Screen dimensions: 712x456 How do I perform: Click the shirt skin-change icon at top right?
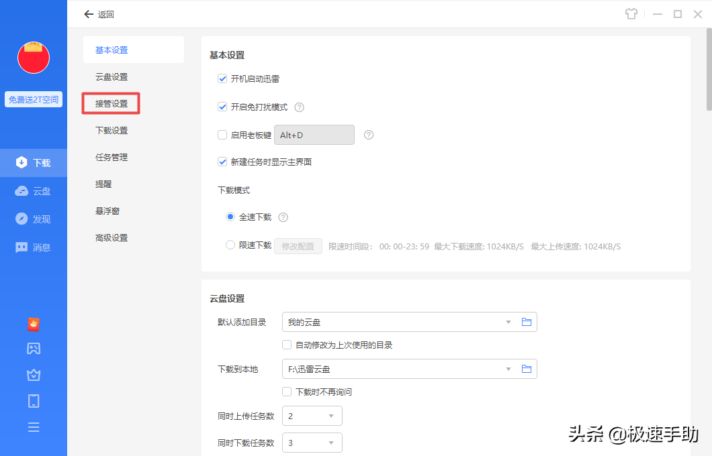click(x=631, y=13)
